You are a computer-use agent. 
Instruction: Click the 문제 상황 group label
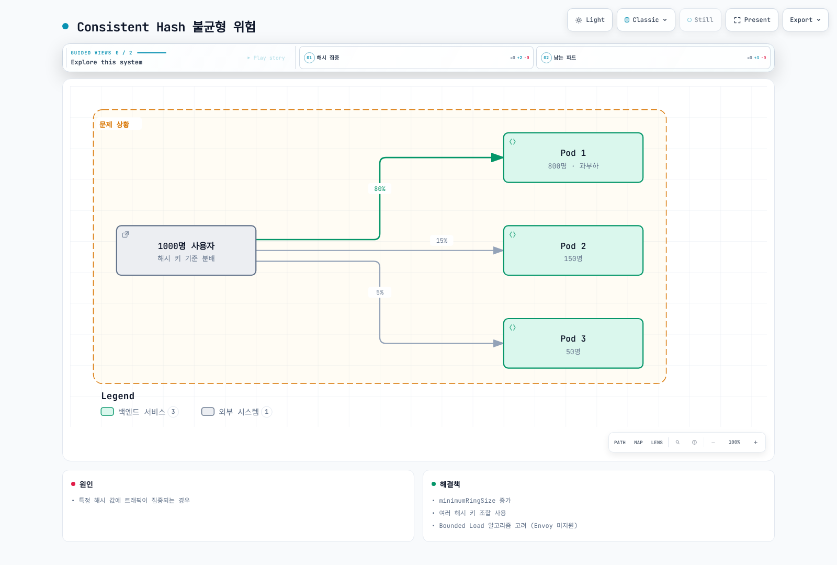[114, 125]
